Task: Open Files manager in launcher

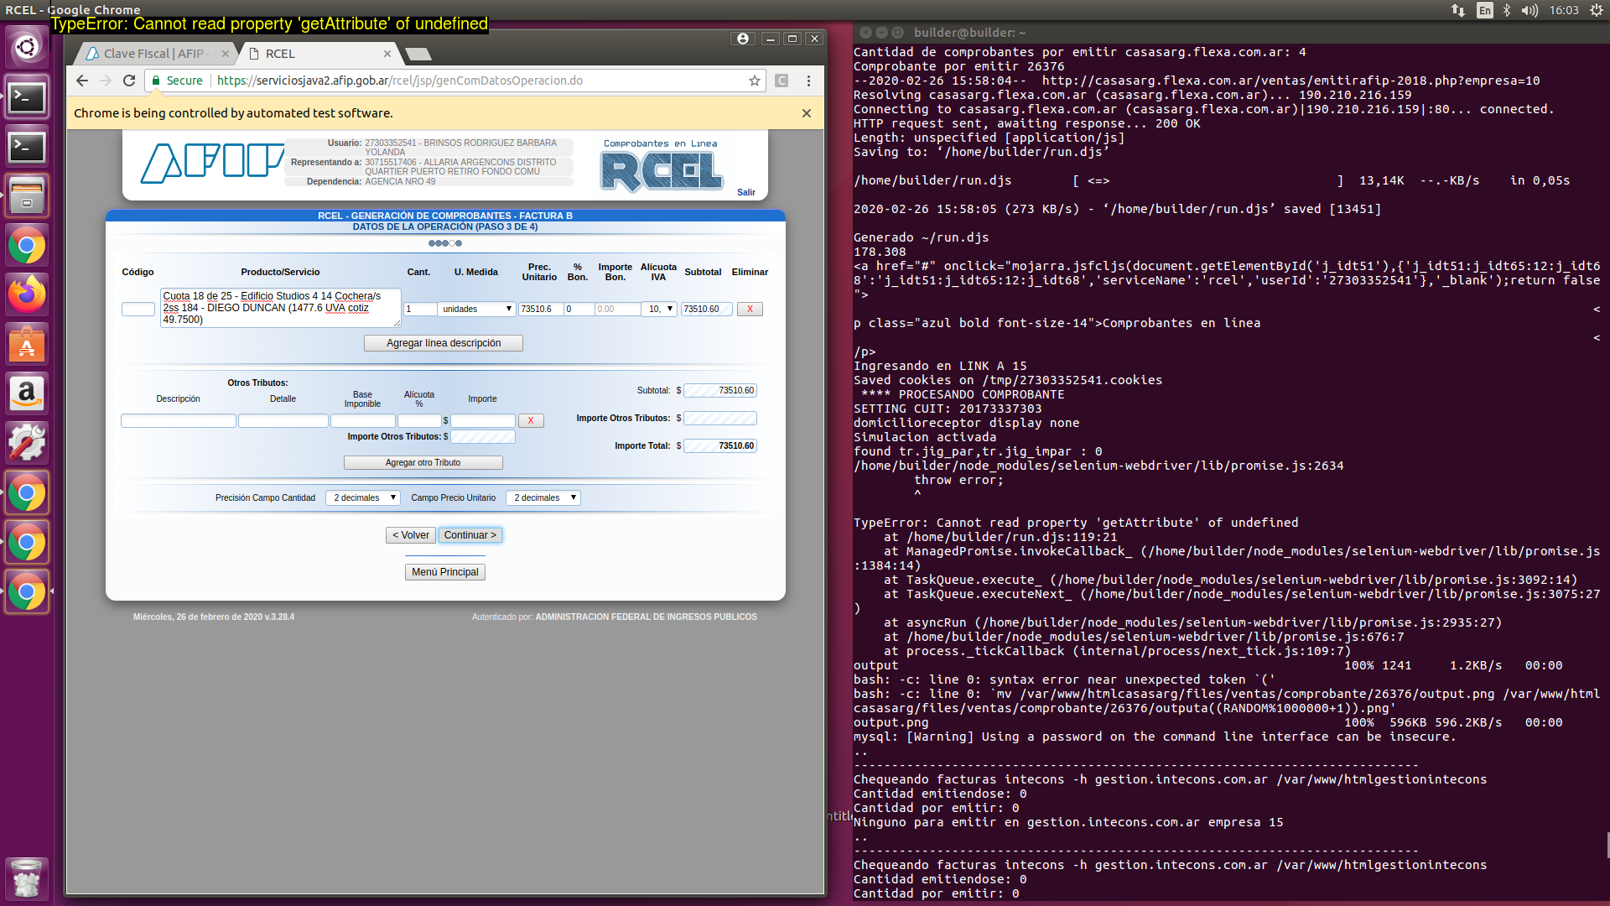Action: click(x=27, y=196)
